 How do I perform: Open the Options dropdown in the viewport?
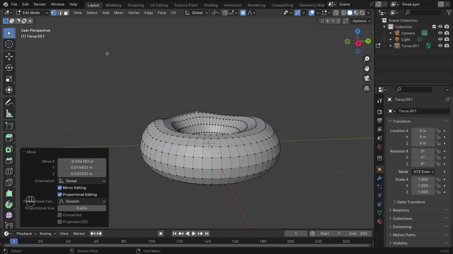(361, 21)
